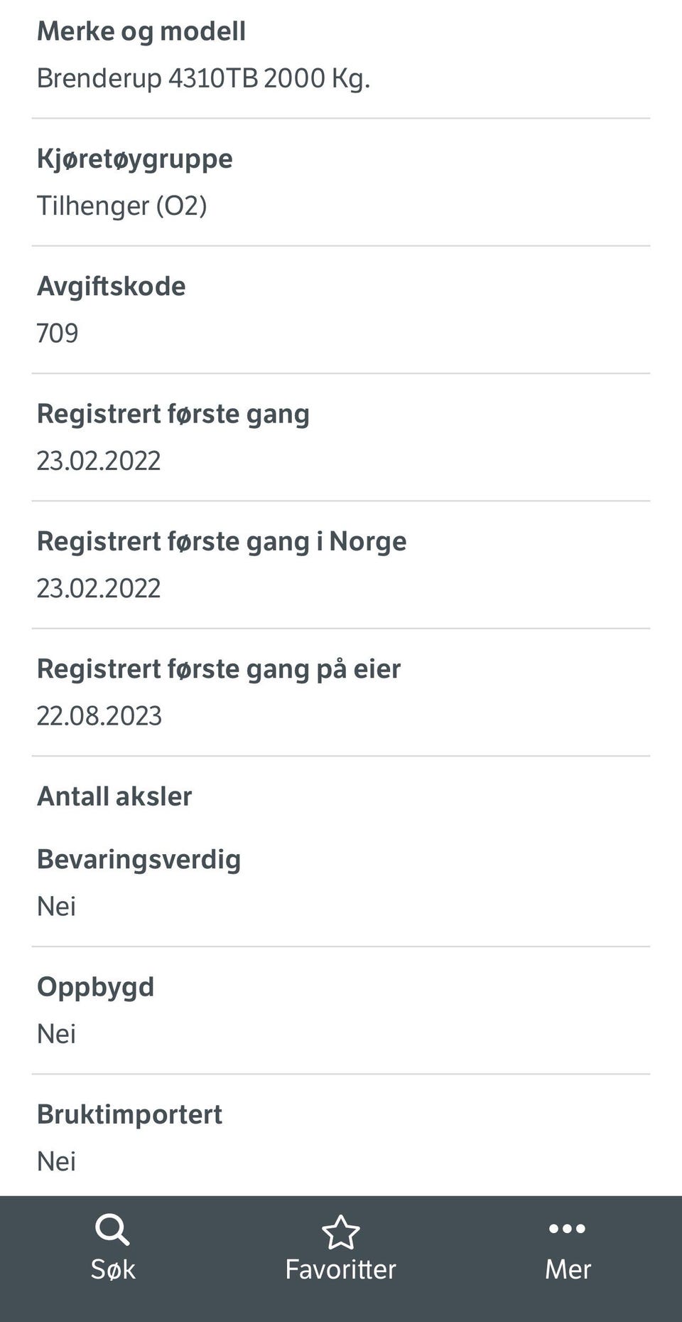Image resolution: width=682 pixels, height=1322 pixels.
Task: Open the Søk tab label
Action: [x=113, y=1269]
